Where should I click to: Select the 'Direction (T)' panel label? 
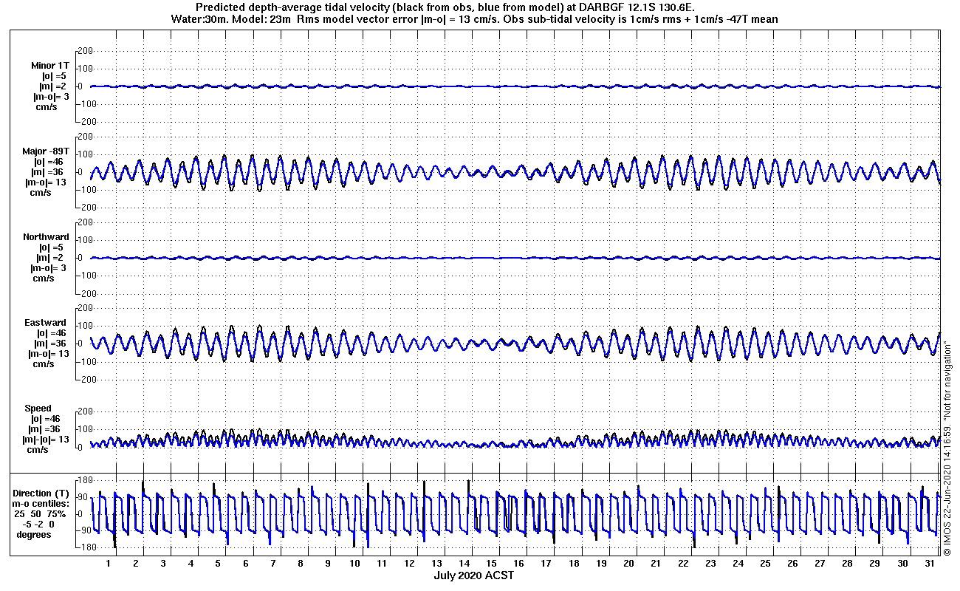pyautogui.click(x=43, y=493)
